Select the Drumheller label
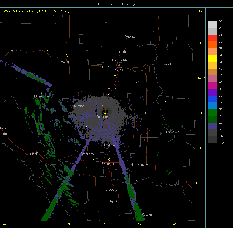Viewport: 233px width, 228px height. (172, 132)
